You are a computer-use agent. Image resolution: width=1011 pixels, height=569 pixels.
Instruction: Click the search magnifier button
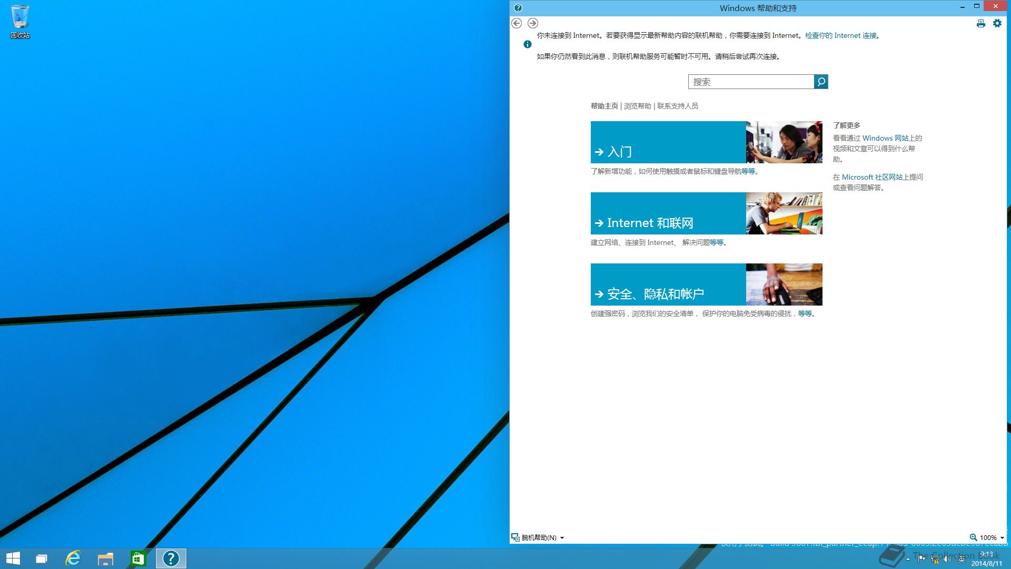click(x=821, y=82)
